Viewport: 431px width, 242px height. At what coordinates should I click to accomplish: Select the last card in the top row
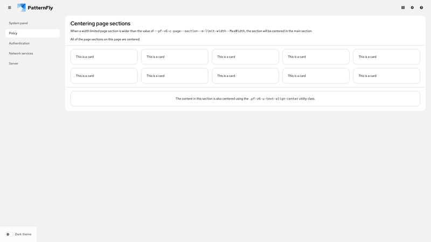(x=386, y=56)
